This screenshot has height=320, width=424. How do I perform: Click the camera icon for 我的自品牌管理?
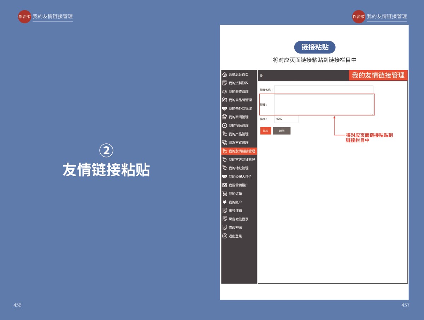click(x=224, y=100)
